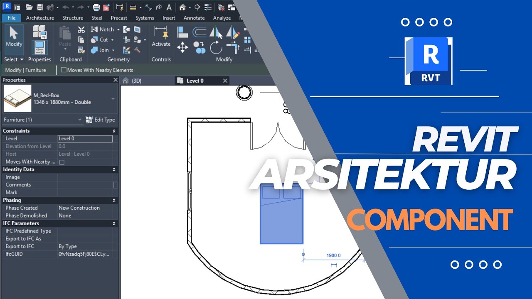Select the Copy tool in Modify panel

pos(199,47)
